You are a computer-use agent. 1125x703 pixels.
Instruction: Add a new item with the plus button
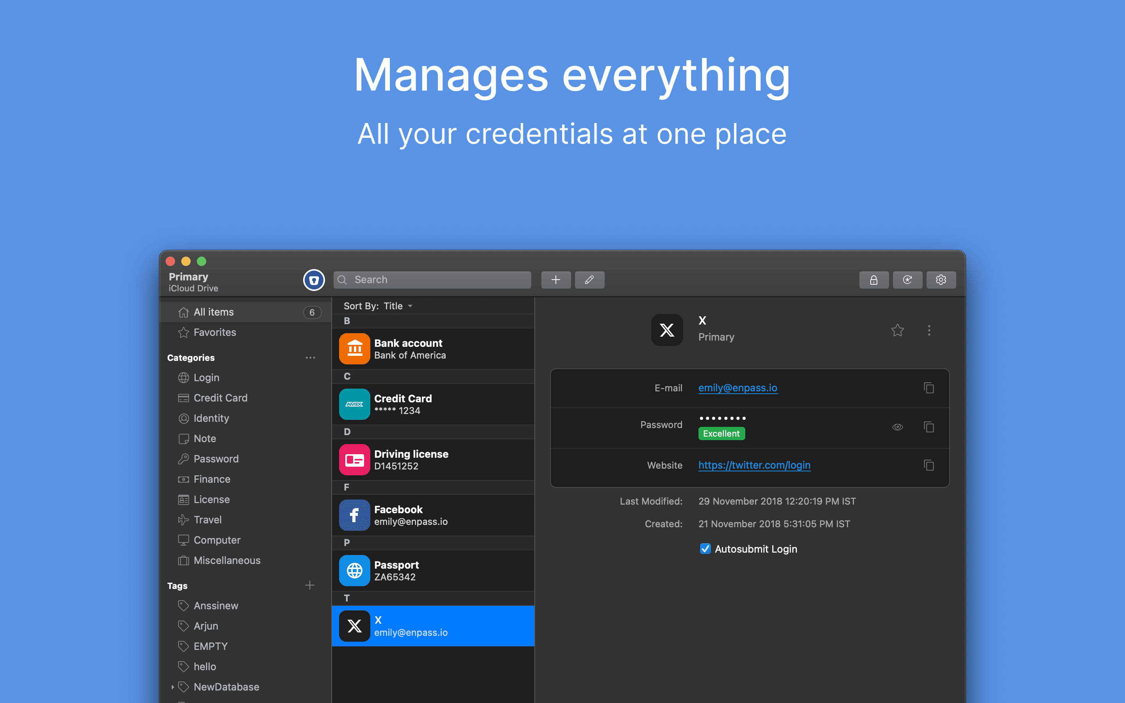(x=556, y=279)
